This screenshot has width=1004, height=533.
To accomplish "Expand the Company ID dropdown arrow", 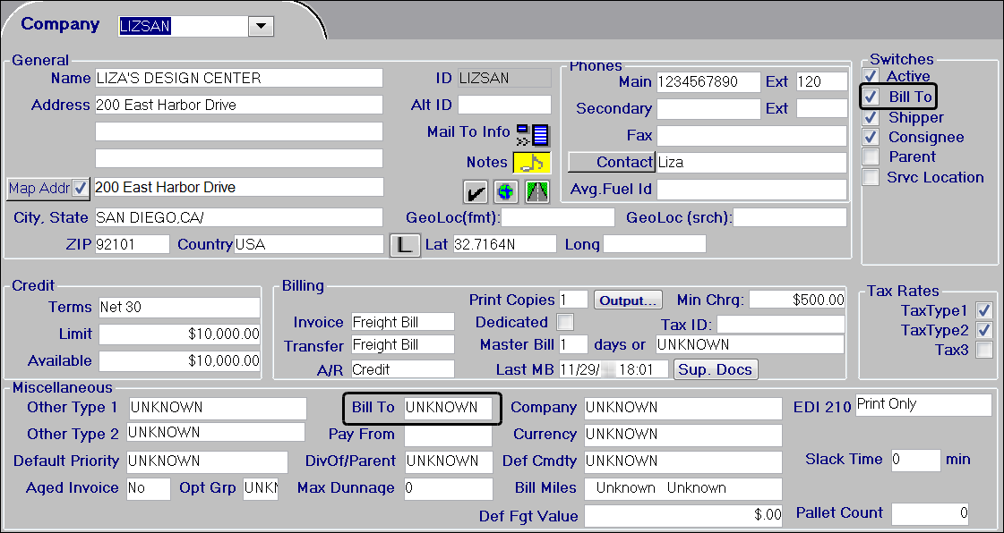I will pyautogui.click(x=261, y=27).
